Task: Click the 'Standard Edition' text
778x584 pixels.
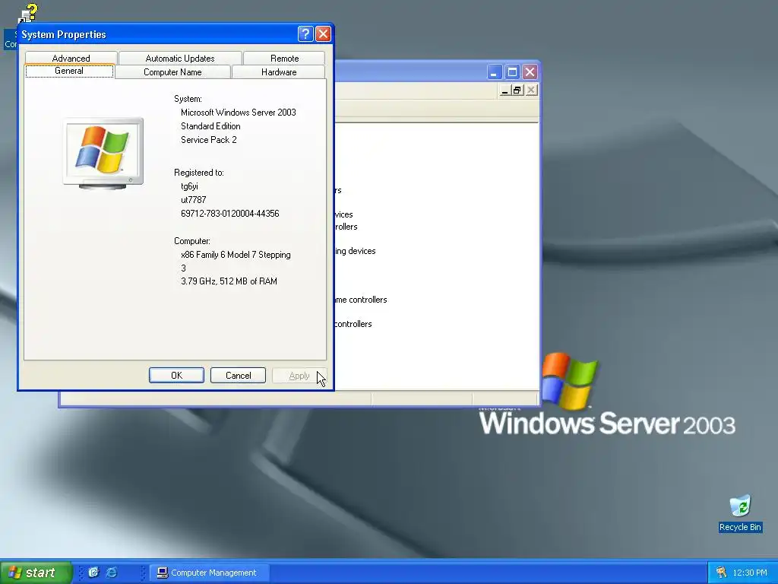Action: point(210,126)
